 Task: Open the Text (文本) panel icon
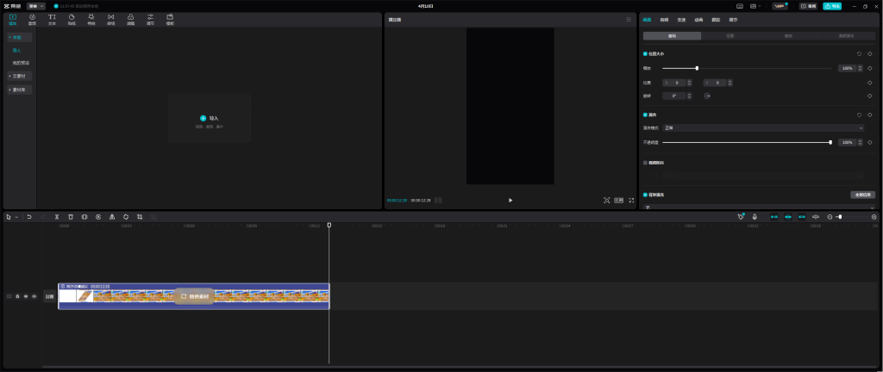coord(52,18)
